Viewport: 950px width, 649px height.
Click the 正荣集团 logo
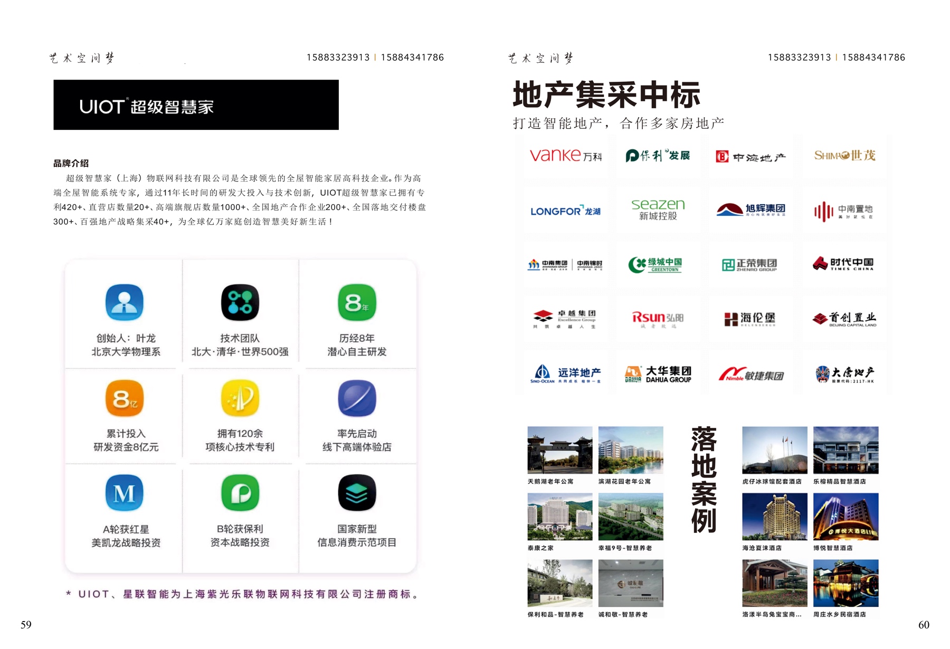pos(749,264)
